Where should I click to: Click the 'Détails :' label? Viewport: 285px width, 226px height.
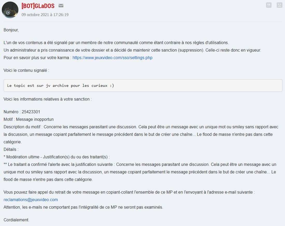[11, 150]
